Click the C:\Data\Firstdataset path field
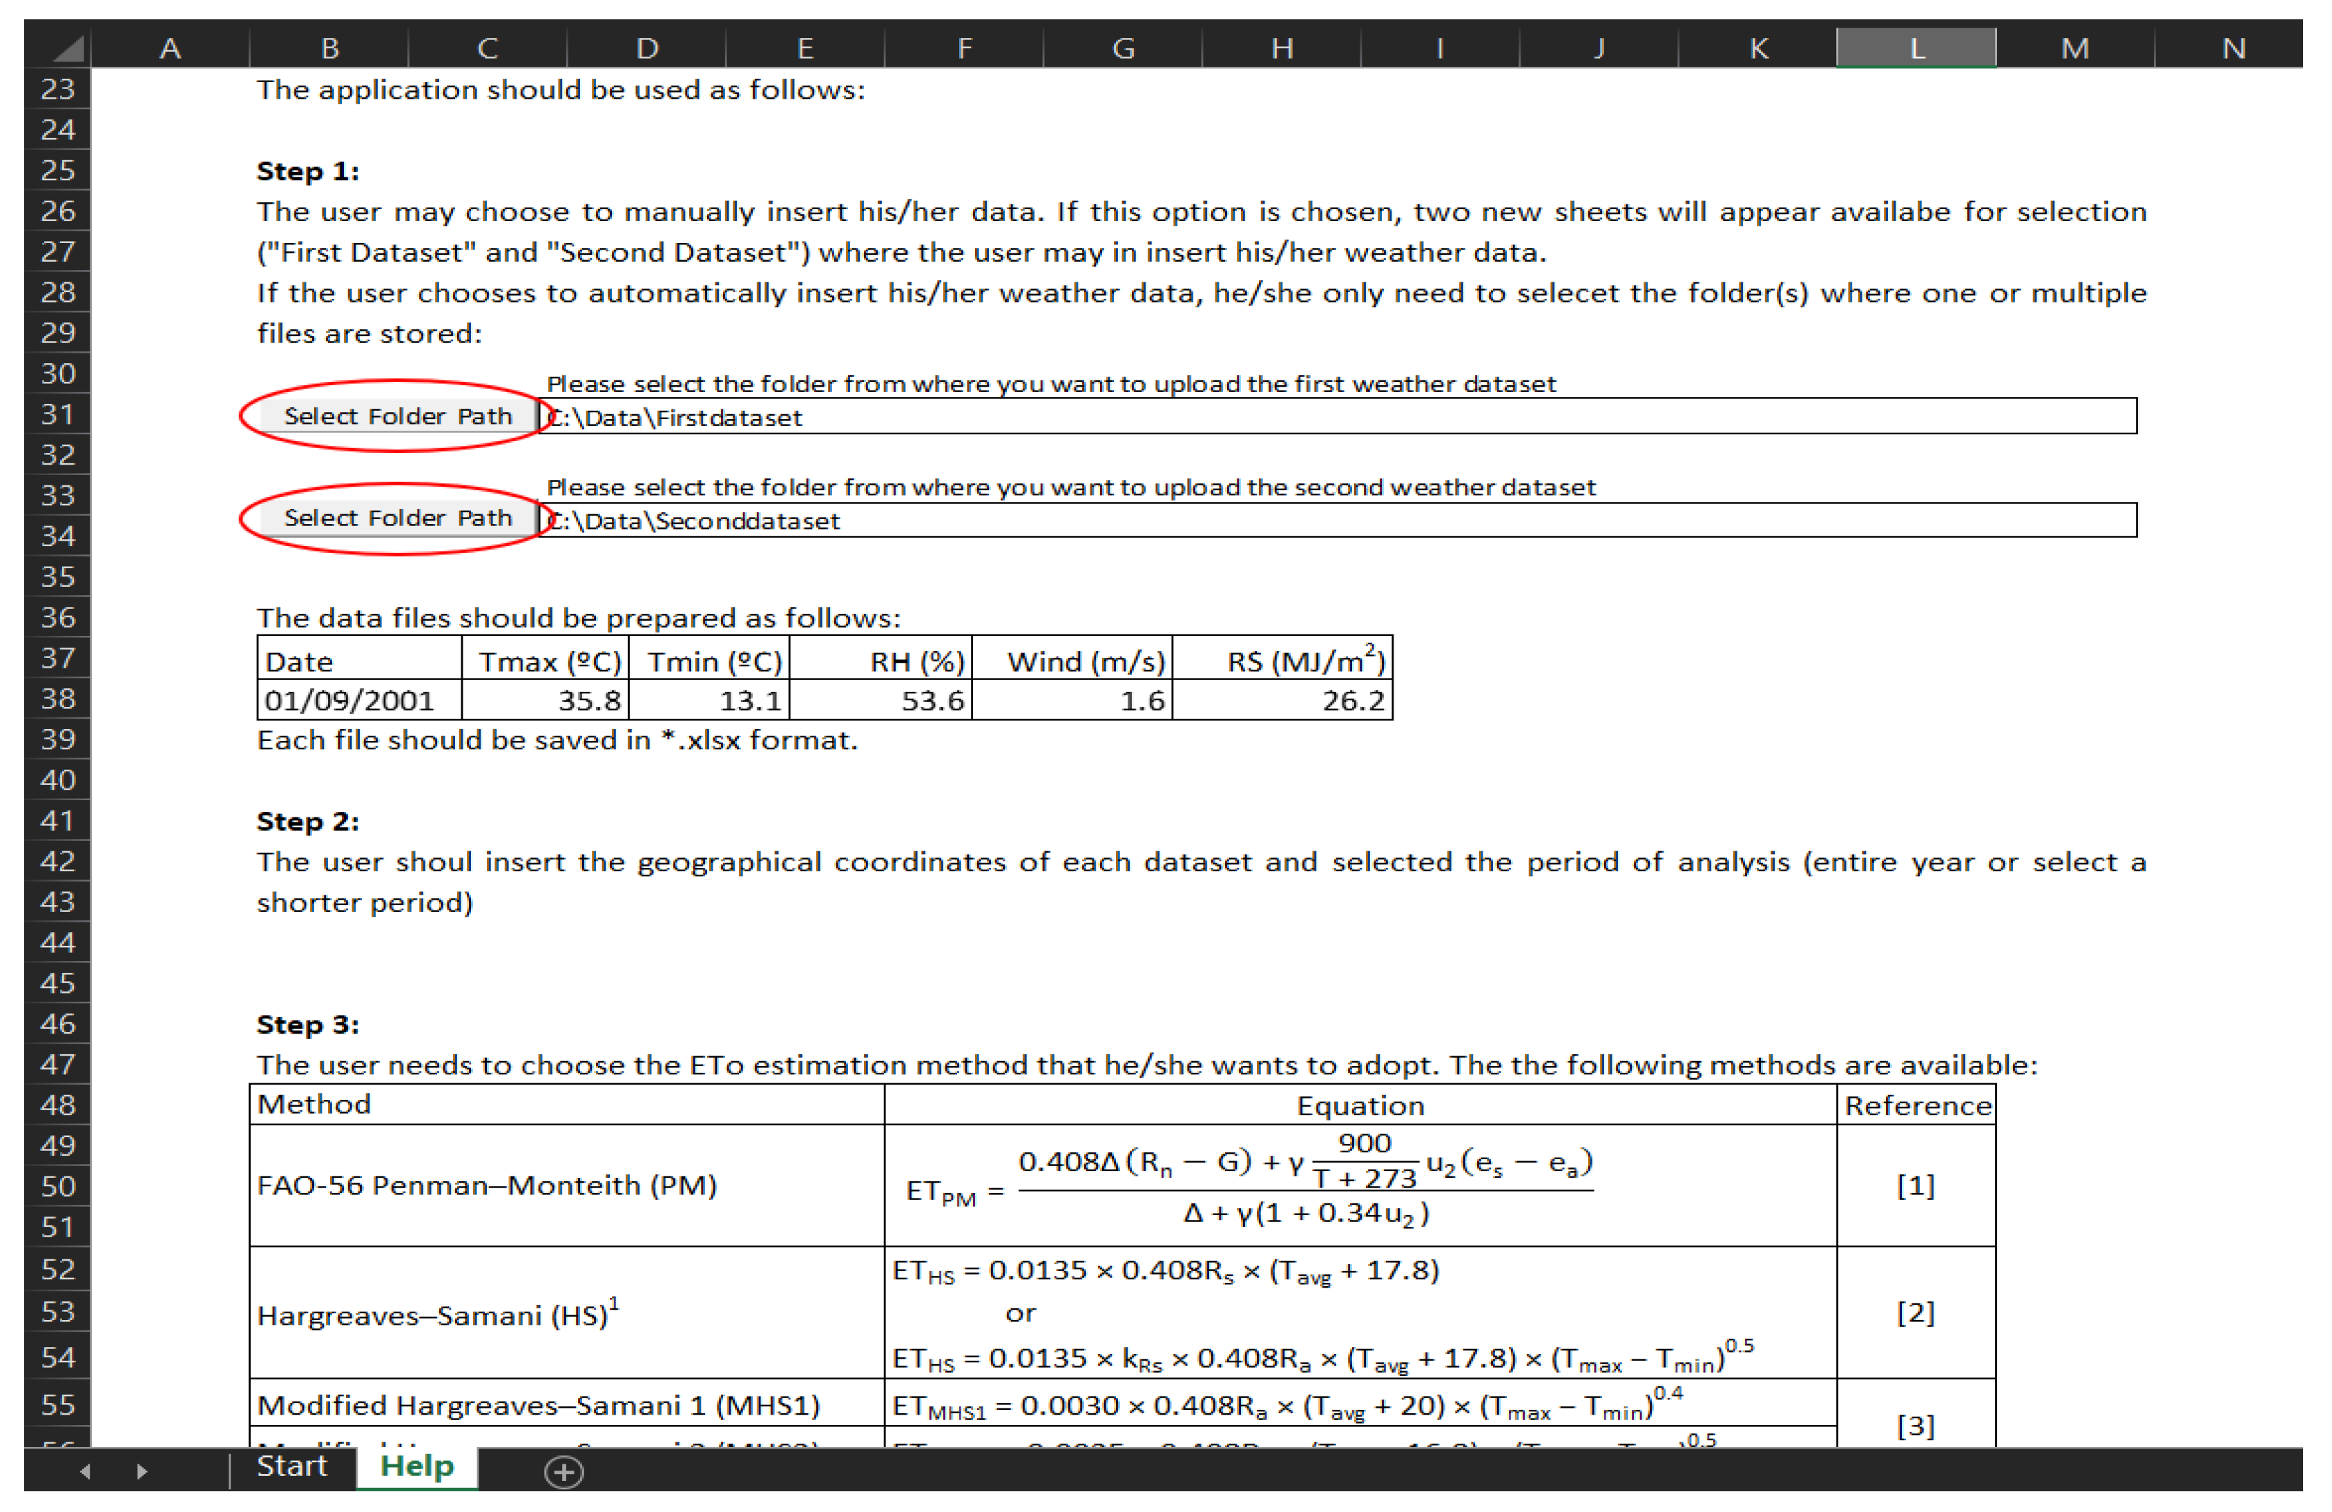The width and height of the screenshot is (2332, 1512). [x=1338, y=416]
